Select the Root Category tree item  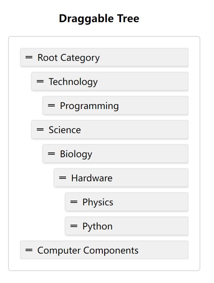[x=68, y=58]
